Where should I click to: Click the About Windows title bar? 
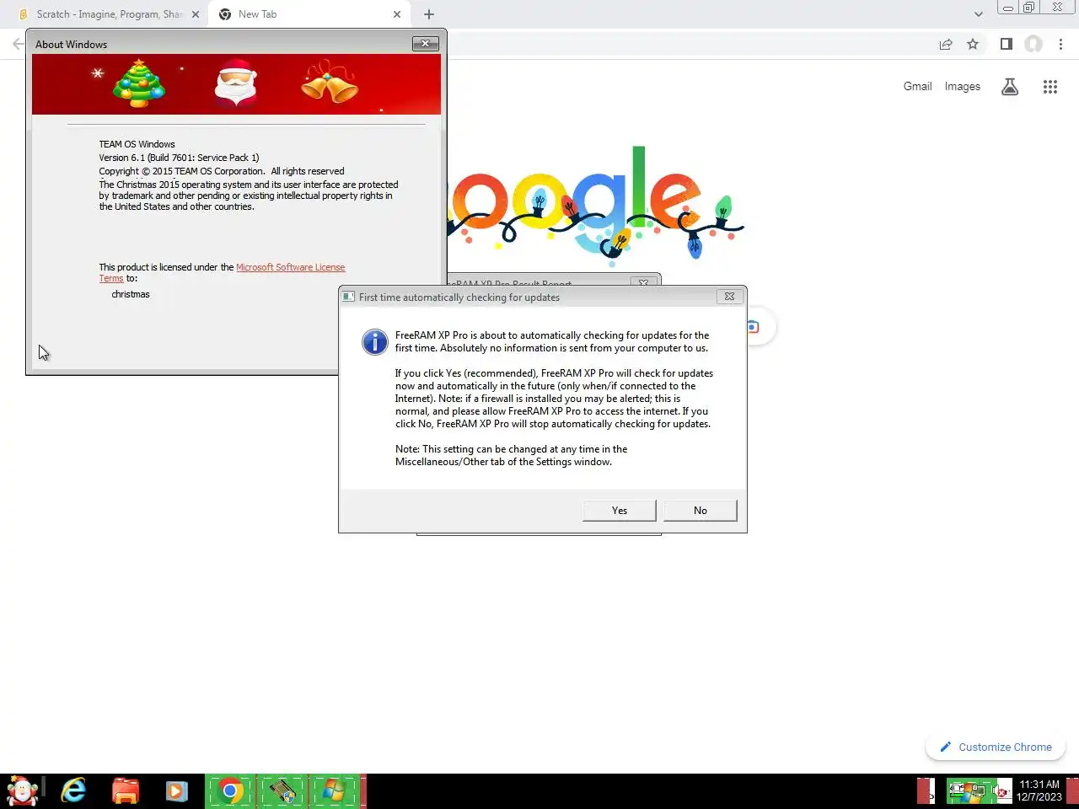tap(219, 44)
